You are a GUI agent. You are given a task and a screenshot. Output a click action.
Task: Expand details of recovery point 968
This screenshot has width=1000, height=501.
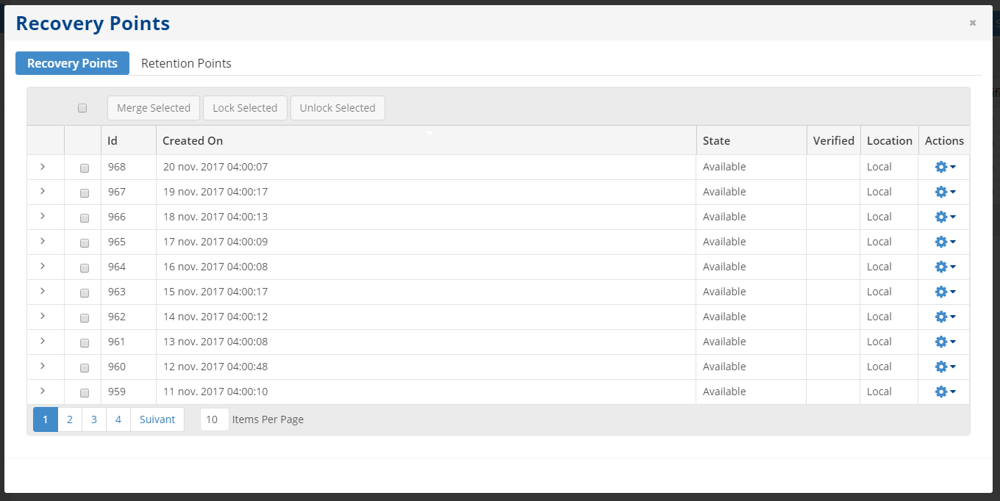[x=43, y=167]
